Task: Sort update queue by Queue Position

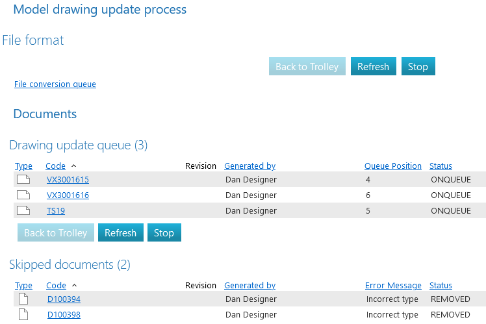Action: (x=392, y=166)
